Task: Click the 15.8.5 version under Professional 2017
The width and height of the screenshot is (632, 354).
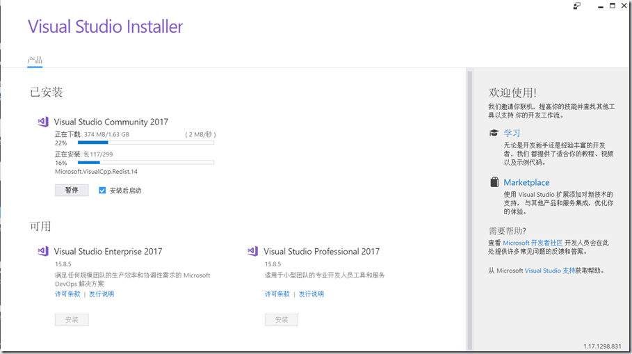Action: click(273, 264)
